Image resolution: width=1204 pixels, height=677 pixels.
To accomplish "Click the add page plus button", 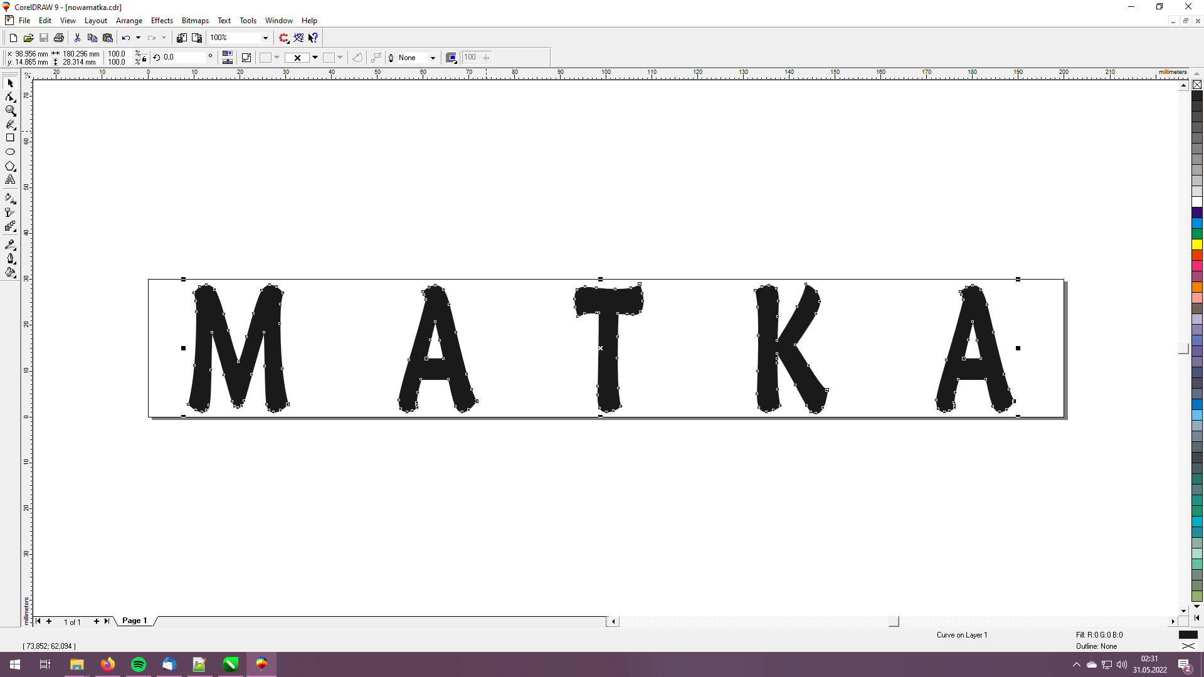I will point(96,621).
